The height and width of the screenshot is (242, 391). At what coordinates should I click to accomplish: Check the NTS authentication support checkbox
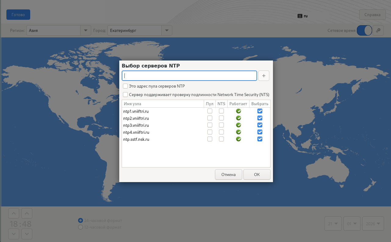pos(125,95)
